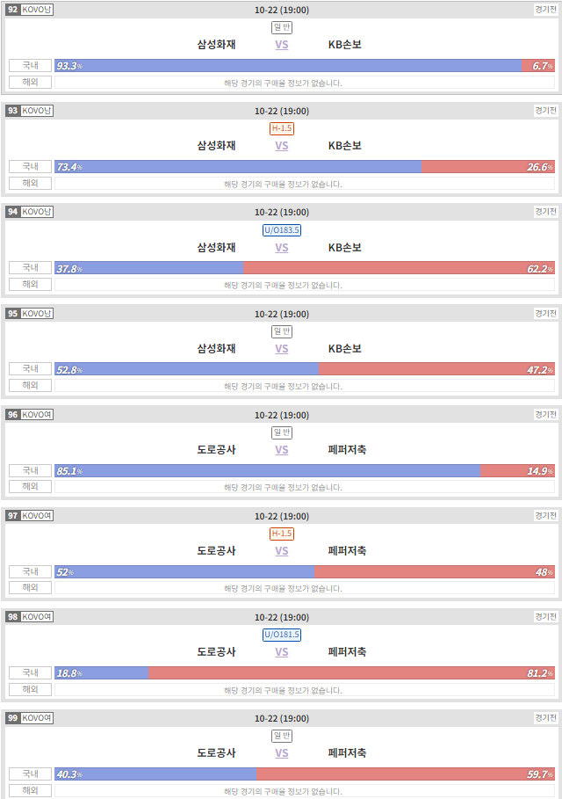Click the H-1.5 handicap badge in match 93
This screenshot has width=562, height=799.
(x=282, y=128)
